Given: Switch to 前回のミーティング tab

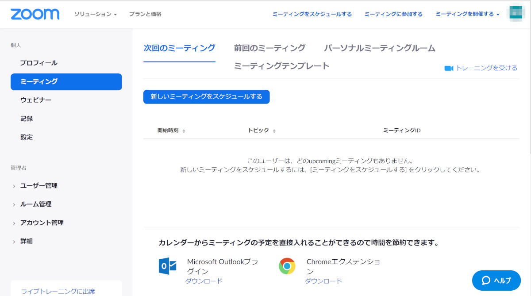Looking at the screenshot, I should point(269,48).
